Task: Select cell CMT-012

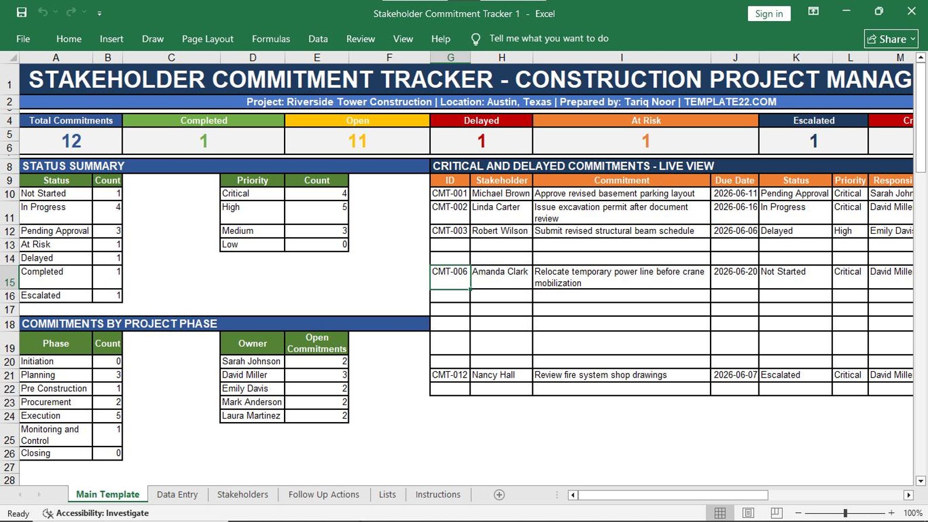Action: 449,375
